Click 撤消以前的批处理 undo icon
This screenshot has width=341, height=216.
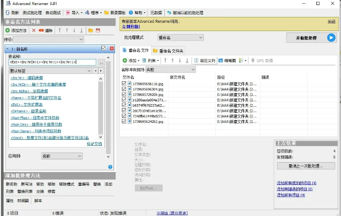169,13
